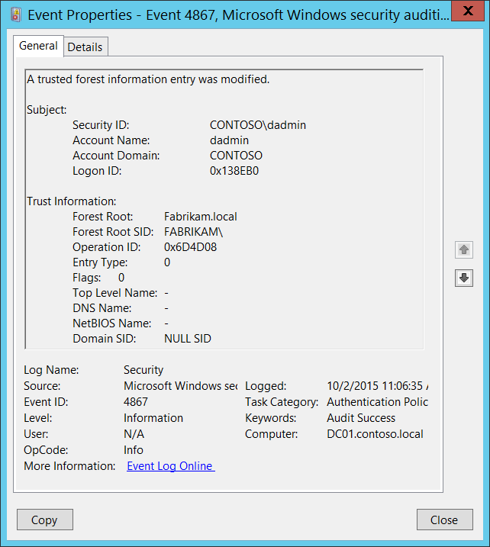Click the Security ID value CONTOSO\dadmin
Screen dimensions: 490x547
[257, 125]
